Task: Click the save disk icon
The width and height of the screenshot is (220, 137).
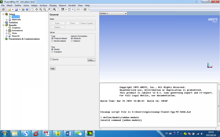Action: (x=16, y=10)
